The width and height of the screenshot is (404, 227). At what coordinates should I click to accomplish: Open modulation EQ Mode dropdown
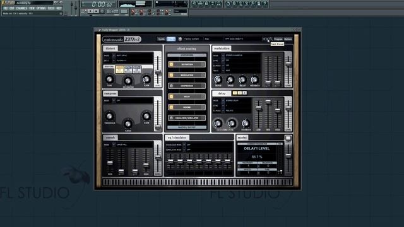[223, 66]
